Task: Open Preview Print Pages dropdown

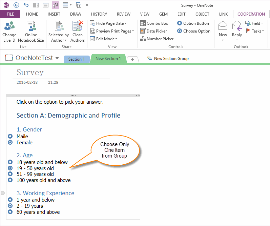Action: pos(112,31)
